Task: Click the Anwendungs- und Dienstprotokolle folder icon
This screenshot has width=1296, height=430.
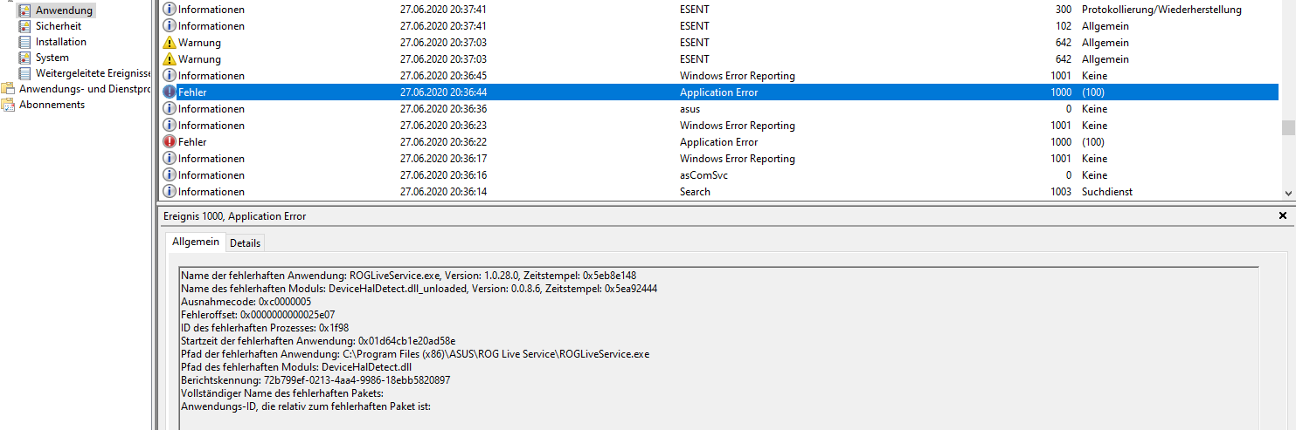Action: coord(8,89)
